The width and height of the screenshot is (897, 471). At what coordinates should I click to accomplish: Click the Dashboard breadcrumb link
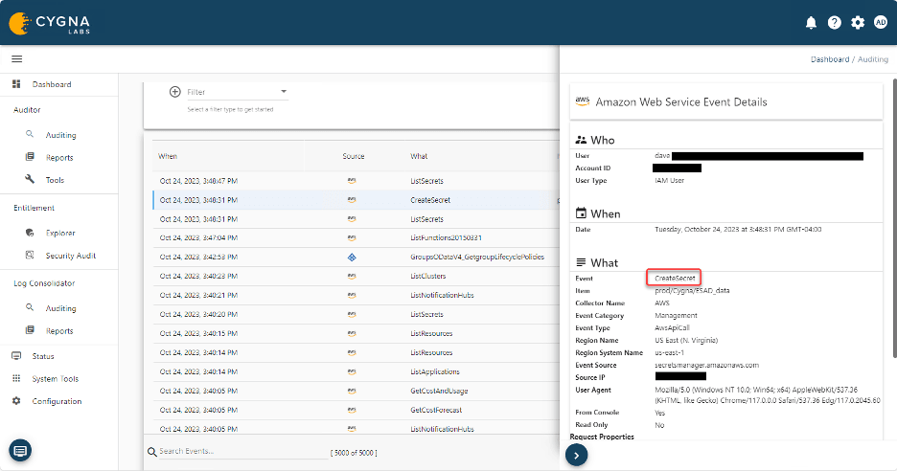(x=829, y=59)
